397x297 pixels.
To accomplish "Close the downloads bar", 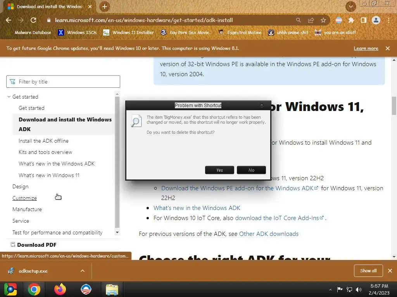I will click(390, 271).
